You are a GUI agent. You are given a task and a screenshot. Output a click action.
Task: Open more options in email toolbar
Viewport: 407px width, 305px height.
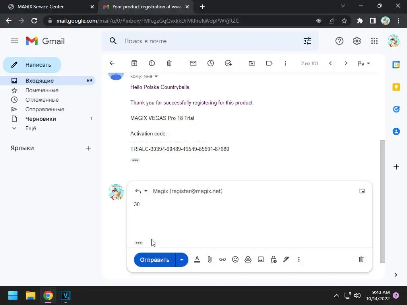click(x=285, y=63)
